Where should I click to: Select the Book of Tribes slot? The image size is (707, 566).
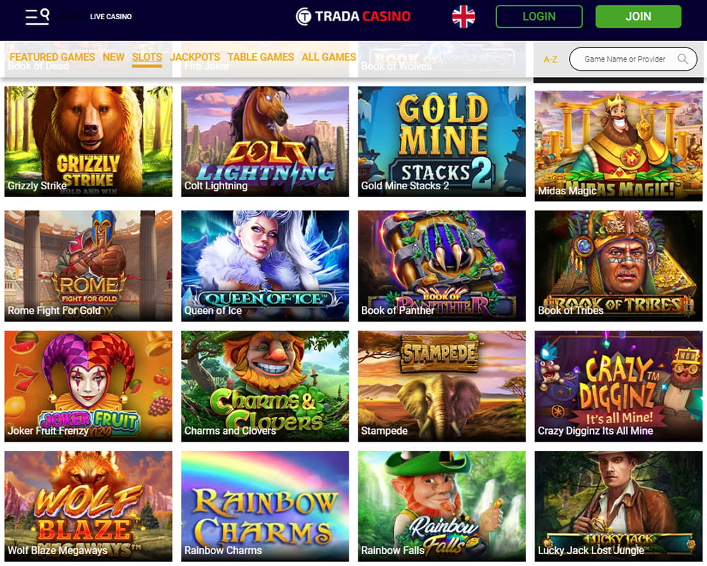point(619,266)
